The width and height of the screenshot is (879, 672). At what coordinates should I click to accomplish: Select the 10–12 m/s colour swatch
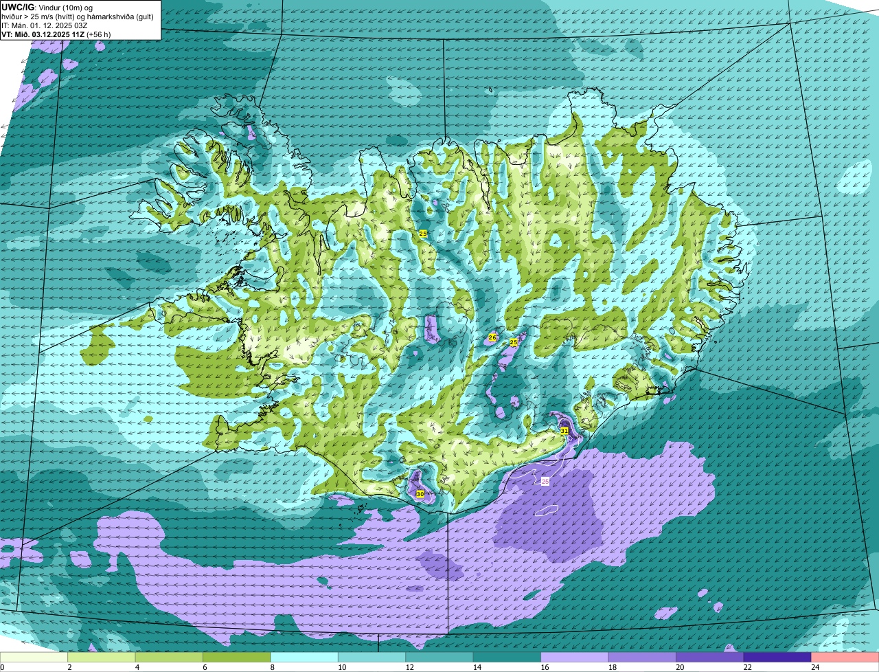coord(372,657)
